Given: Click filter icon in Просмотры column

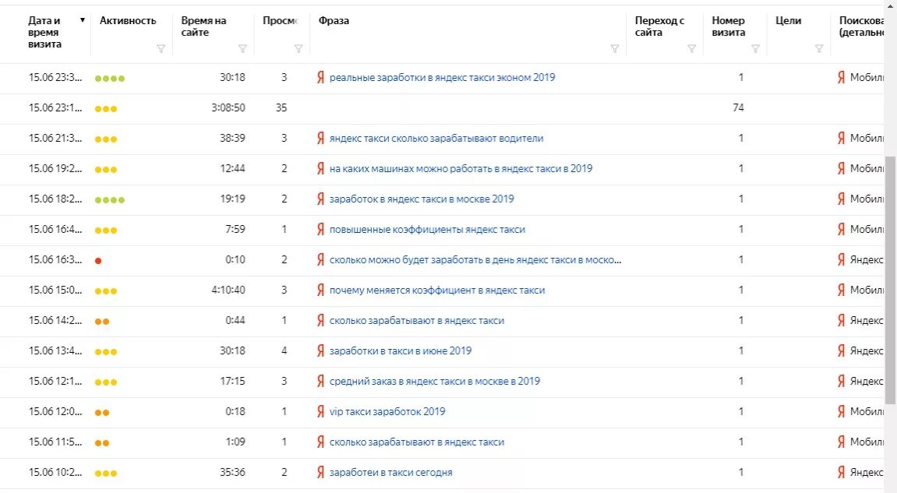Looking at the screenshot, I should pyautogui.click(x=298, y=49).
